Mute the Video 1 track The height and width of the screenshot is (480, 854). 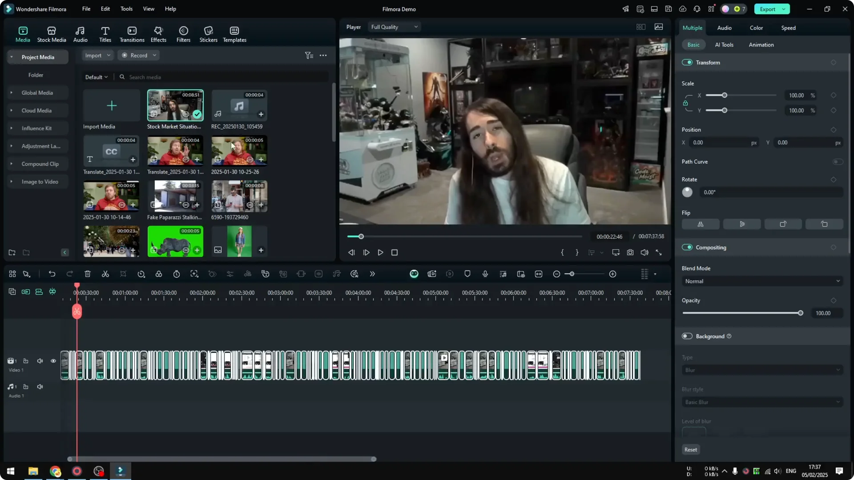[40, 361]
